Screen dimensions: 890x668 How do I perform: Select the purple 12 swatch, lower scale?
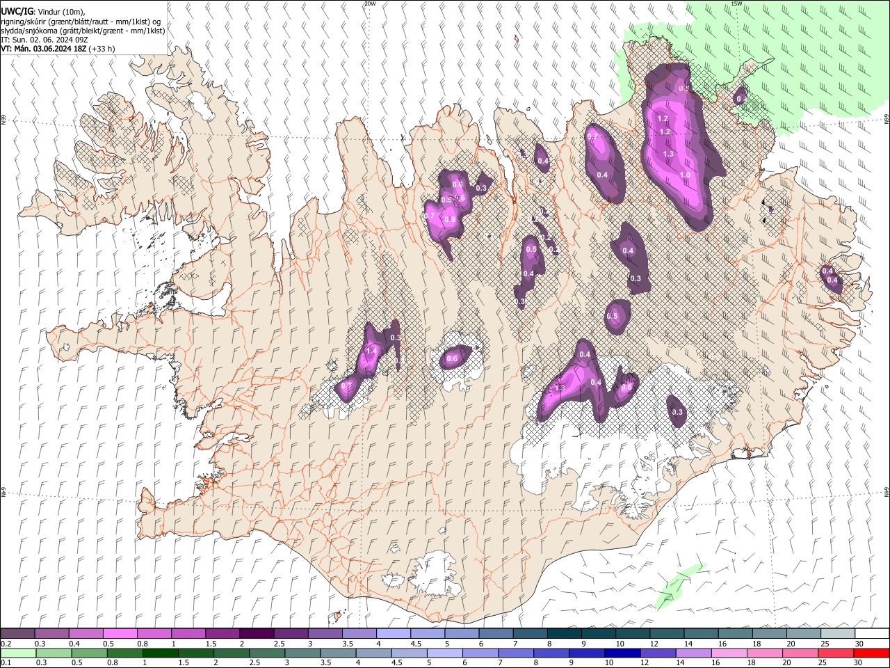coord(658,653)
